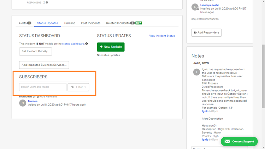Click the responders help question icon
265x149 pixels.
click(x=47, y=2)
